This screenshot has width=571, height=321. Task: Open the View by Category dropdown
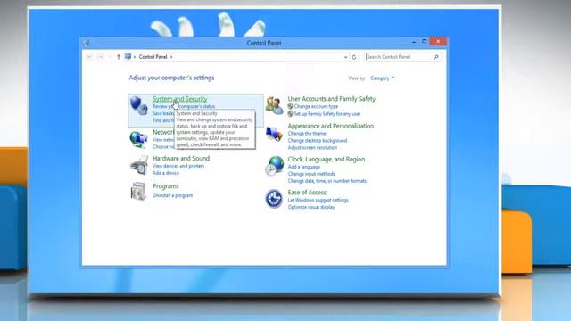(382, 78)
